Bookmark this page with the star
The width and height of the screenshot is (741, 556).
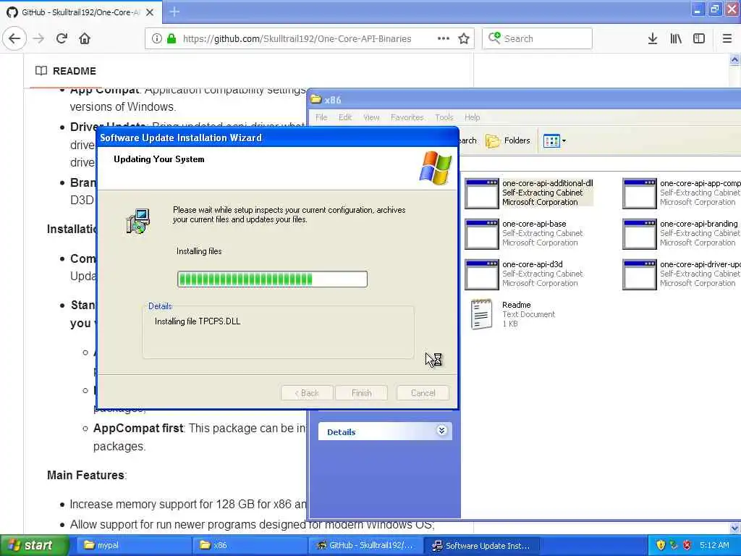(464, 38)
